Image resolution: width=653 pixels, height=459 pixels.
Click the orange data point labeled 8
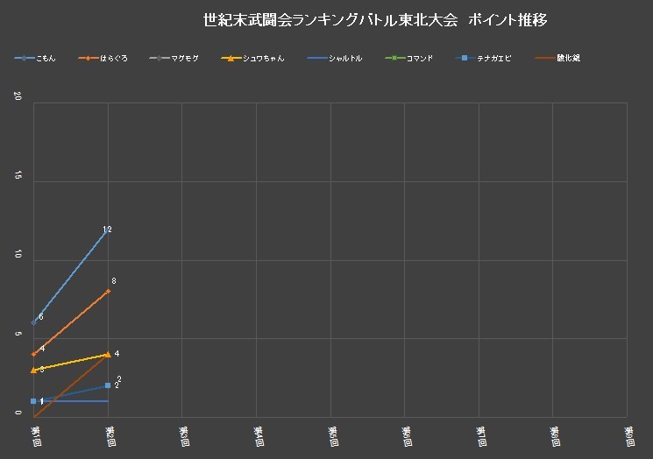point(108,291)
